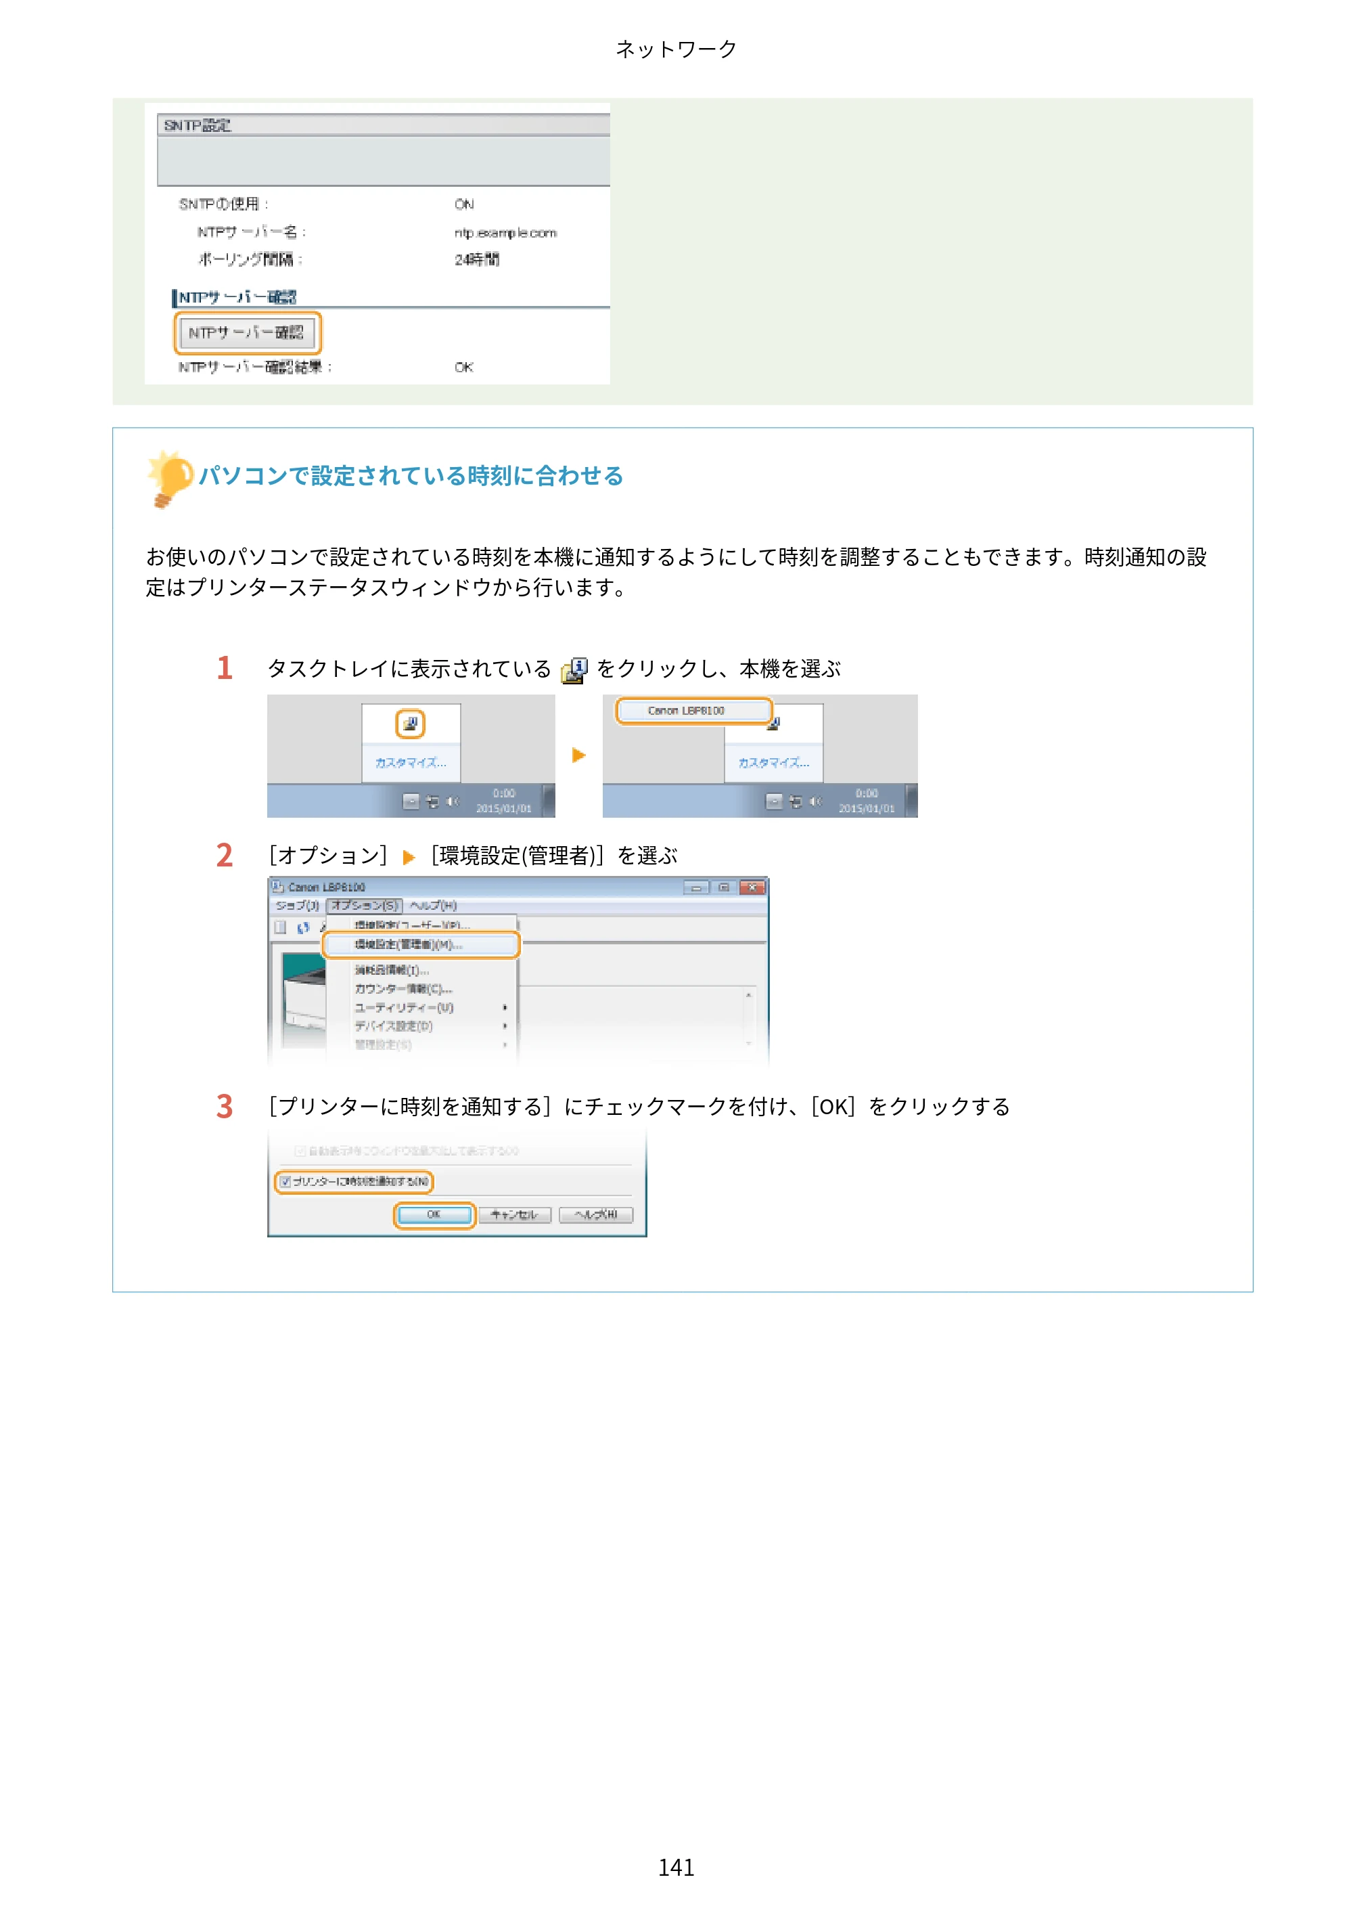Click highlighted printer status icon in tray popup
Screen dimensions: 1353x1915
tap(410, 723)
